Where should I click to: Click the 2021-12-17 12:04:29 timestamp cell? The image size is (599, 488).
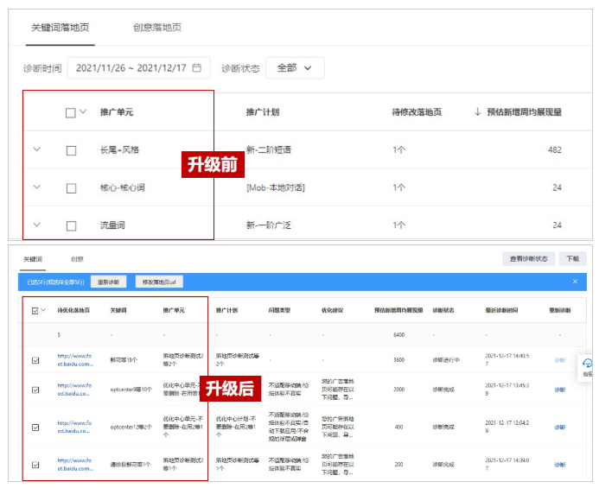point(507,427)
